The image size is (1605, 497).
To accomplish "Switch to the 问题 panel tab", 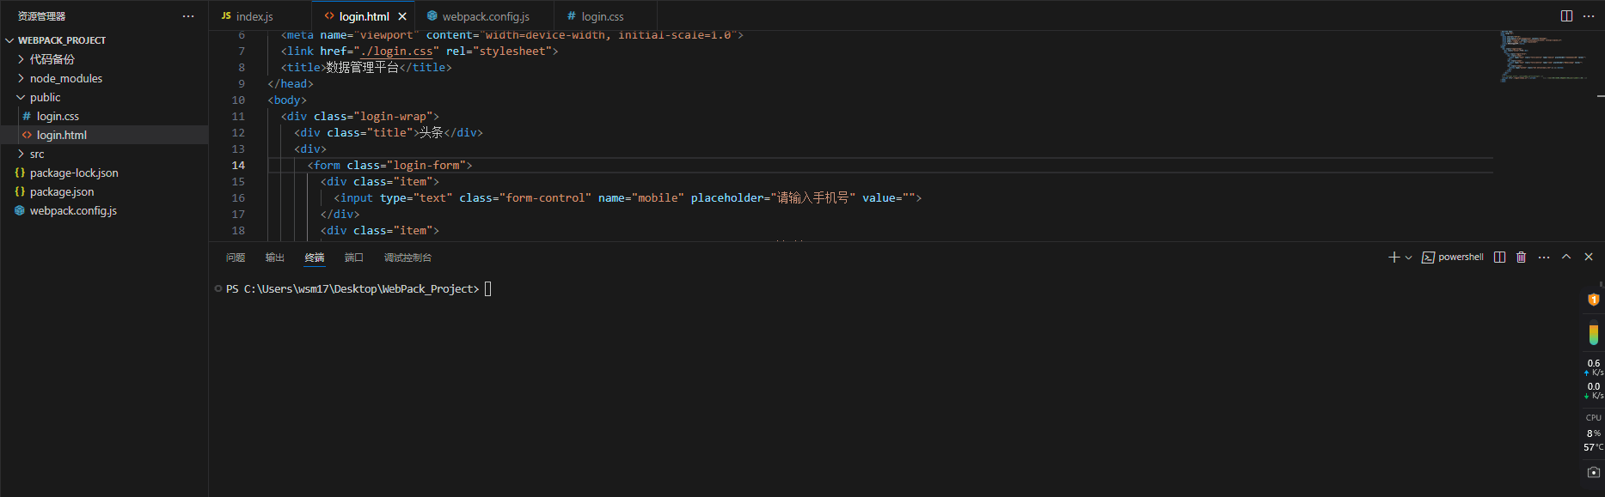I will click(236, 258).
